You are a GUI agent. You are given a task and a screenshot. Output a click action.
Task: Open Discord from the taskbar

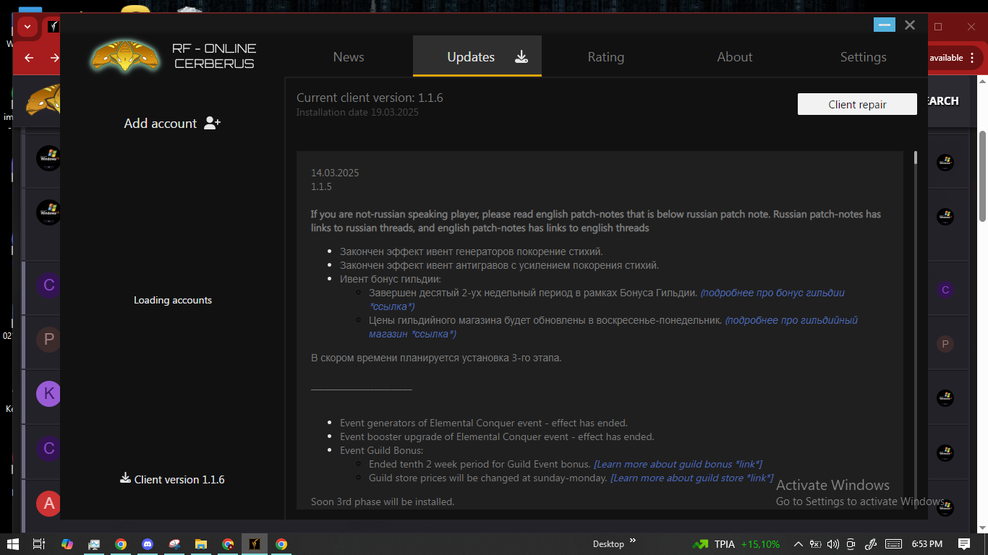148,544
